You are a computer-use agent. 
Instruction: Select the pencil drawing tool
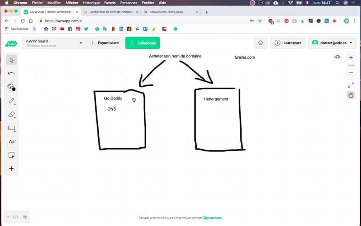[11, 101]
